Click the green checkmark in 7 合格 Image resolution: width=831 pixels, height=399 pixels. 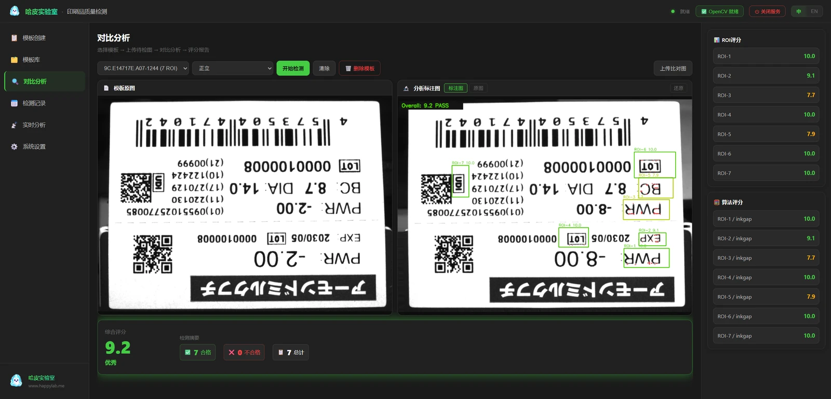coord(187,352)
